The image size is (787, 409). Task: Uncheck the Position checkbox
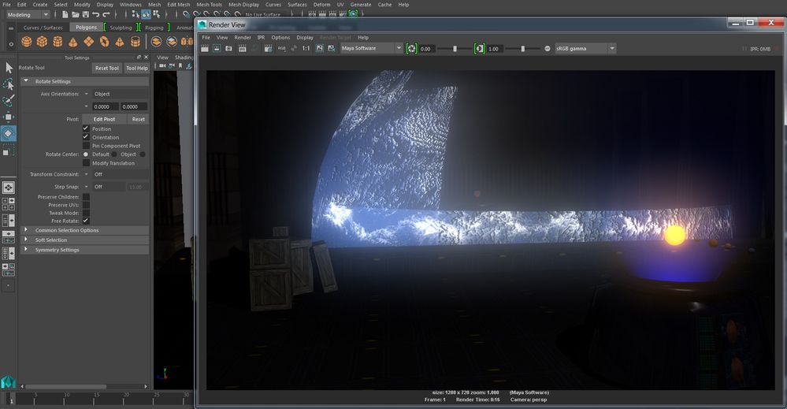click(x=86, y=128)
